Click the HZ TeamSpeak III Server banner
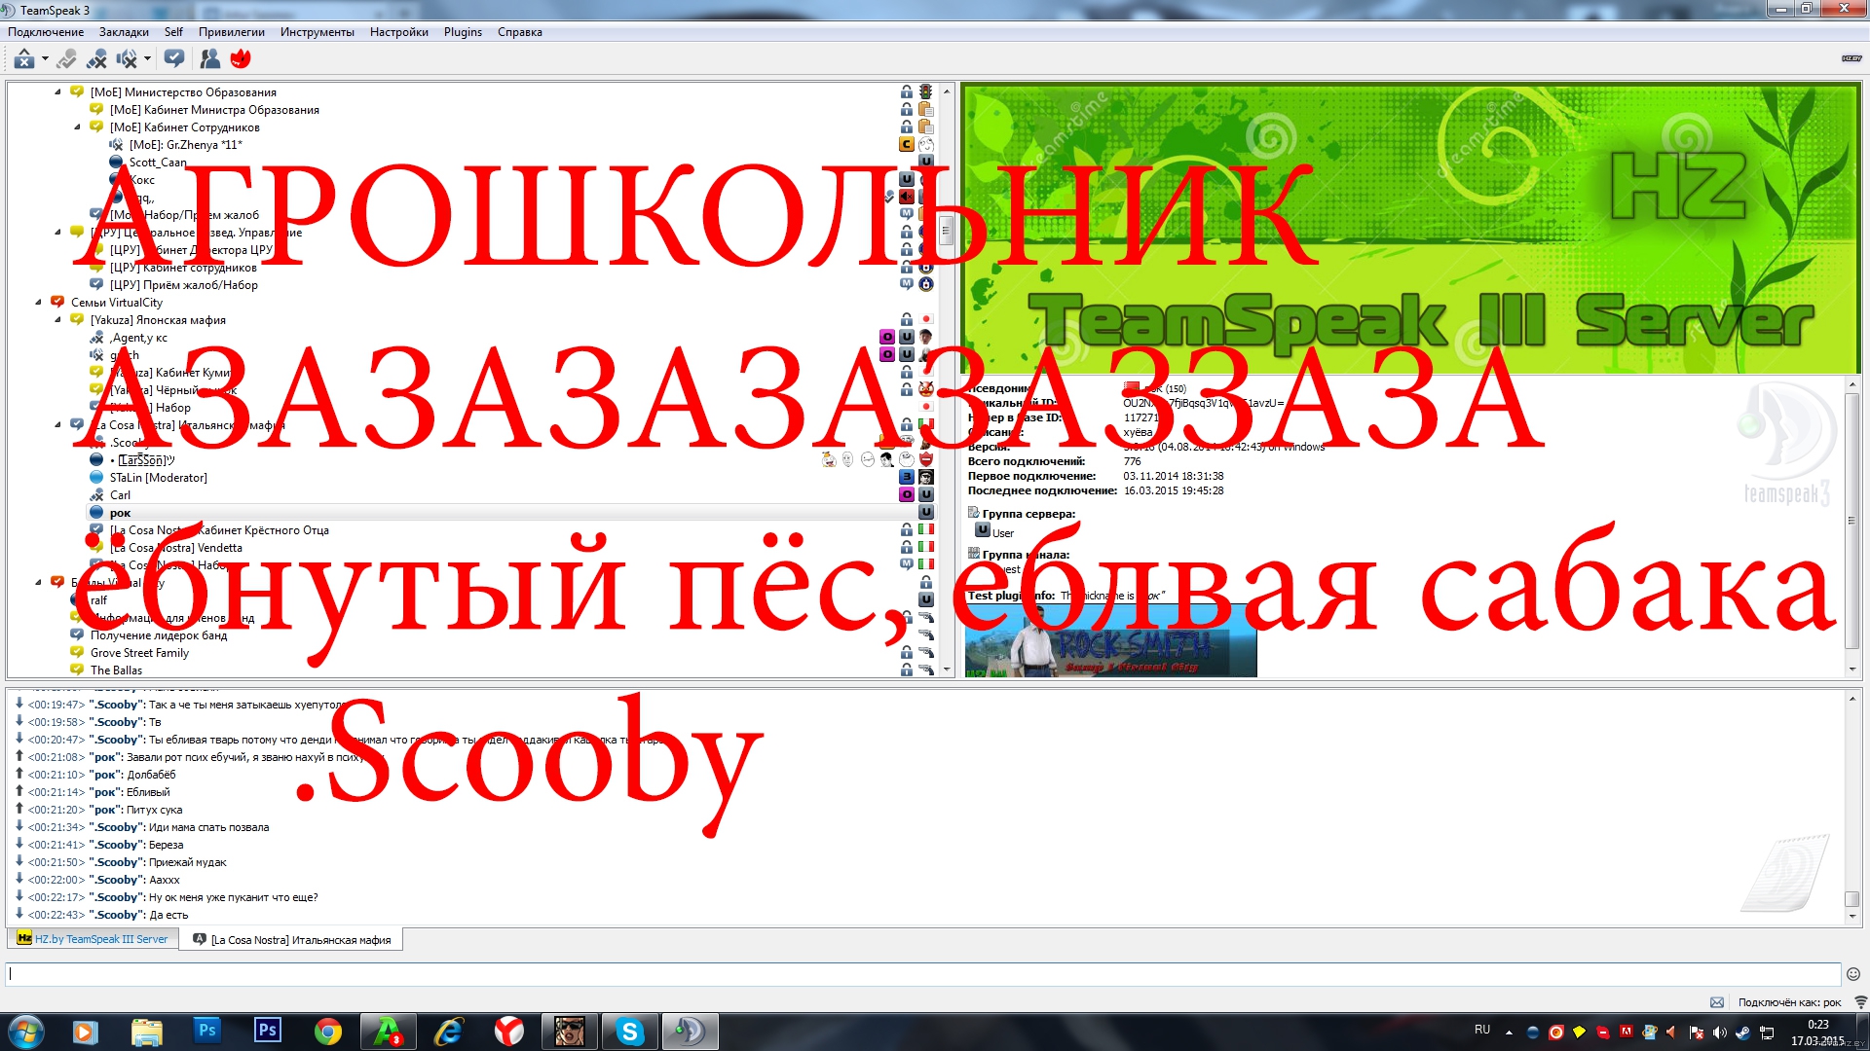The height and width of the screenshot is (1051, 1870). [1410, 229]
